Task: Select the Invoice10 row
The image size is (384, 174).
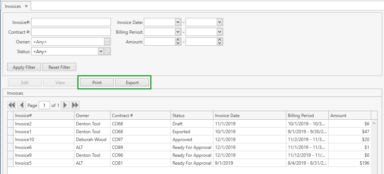Action: (x=44, y=139)
